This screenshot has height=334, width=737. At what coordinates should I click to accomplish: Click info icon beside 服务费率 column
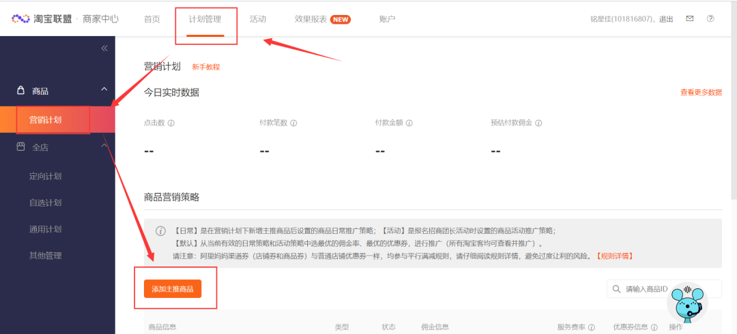(x=592, y=327)
